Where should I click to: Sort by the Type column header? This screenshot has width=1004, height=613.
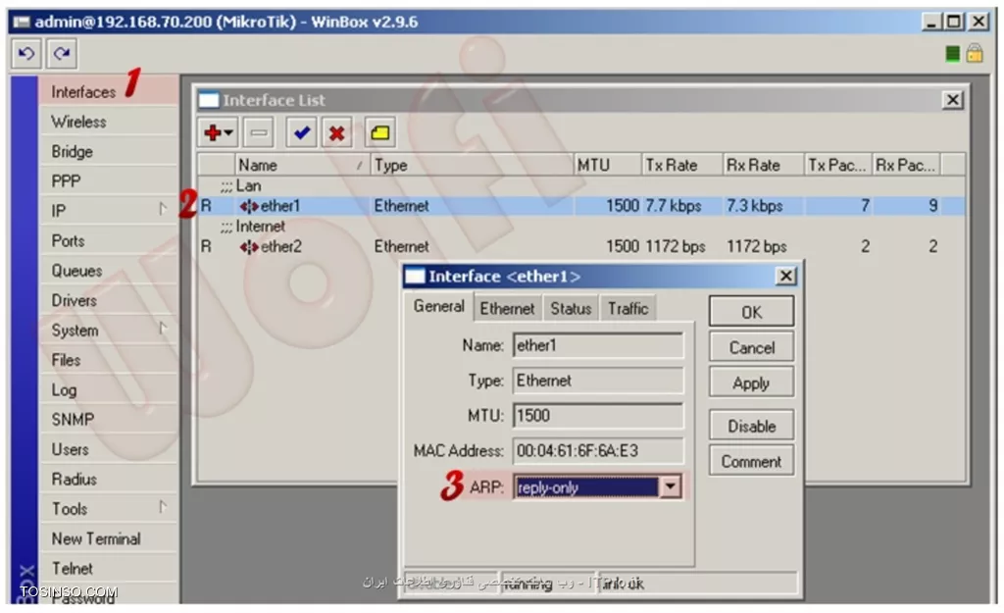[472, 165]
